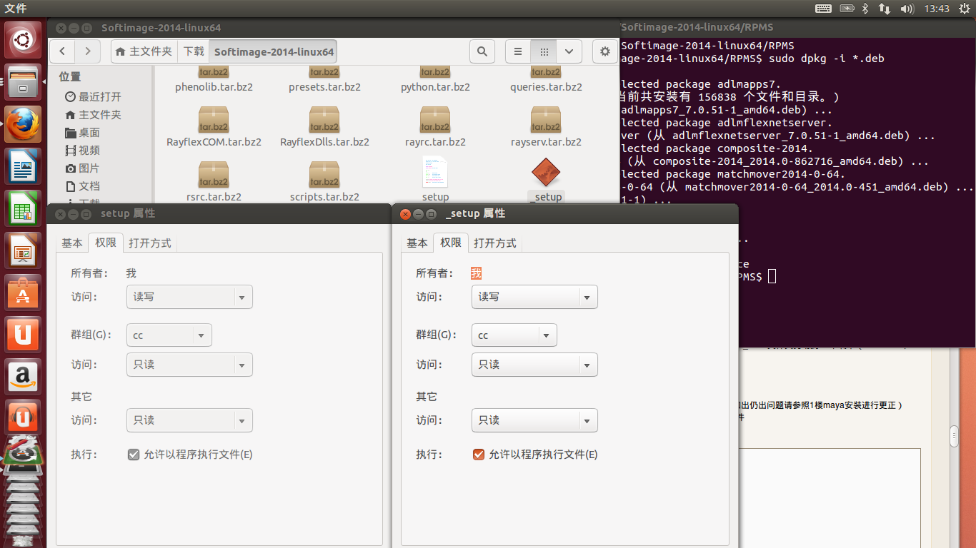
Task: Select the RayflexDlls.tar.bz2 archive
Action: point(324,126)
